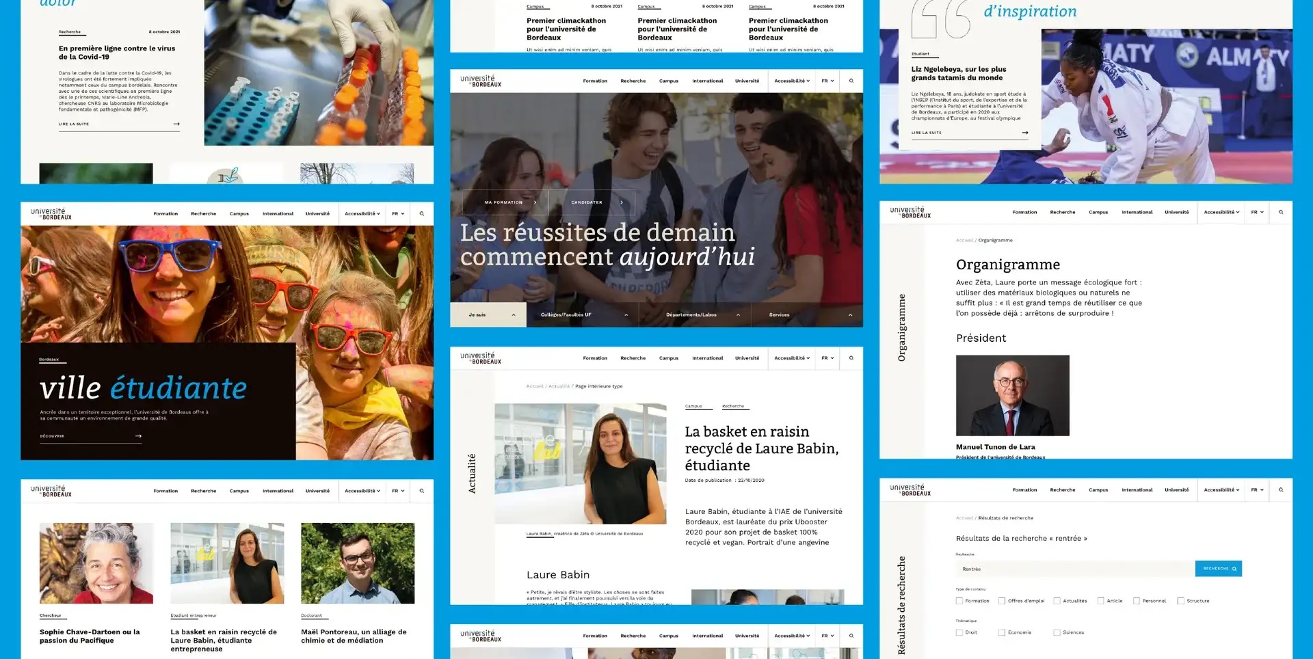Open Formation menu on Les réussites de demain page
Screen dimensions: 1313x659
click(595, 81)
